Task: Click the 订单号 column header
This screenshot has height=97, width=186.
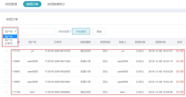Action: pos(58,42)
